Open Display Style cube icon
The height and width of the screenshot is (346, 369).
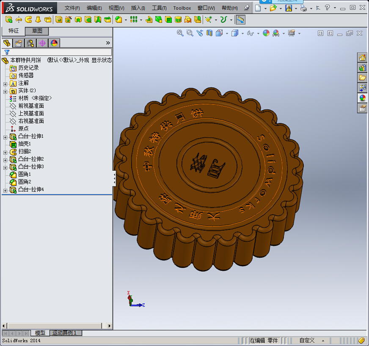pos(234,33)
